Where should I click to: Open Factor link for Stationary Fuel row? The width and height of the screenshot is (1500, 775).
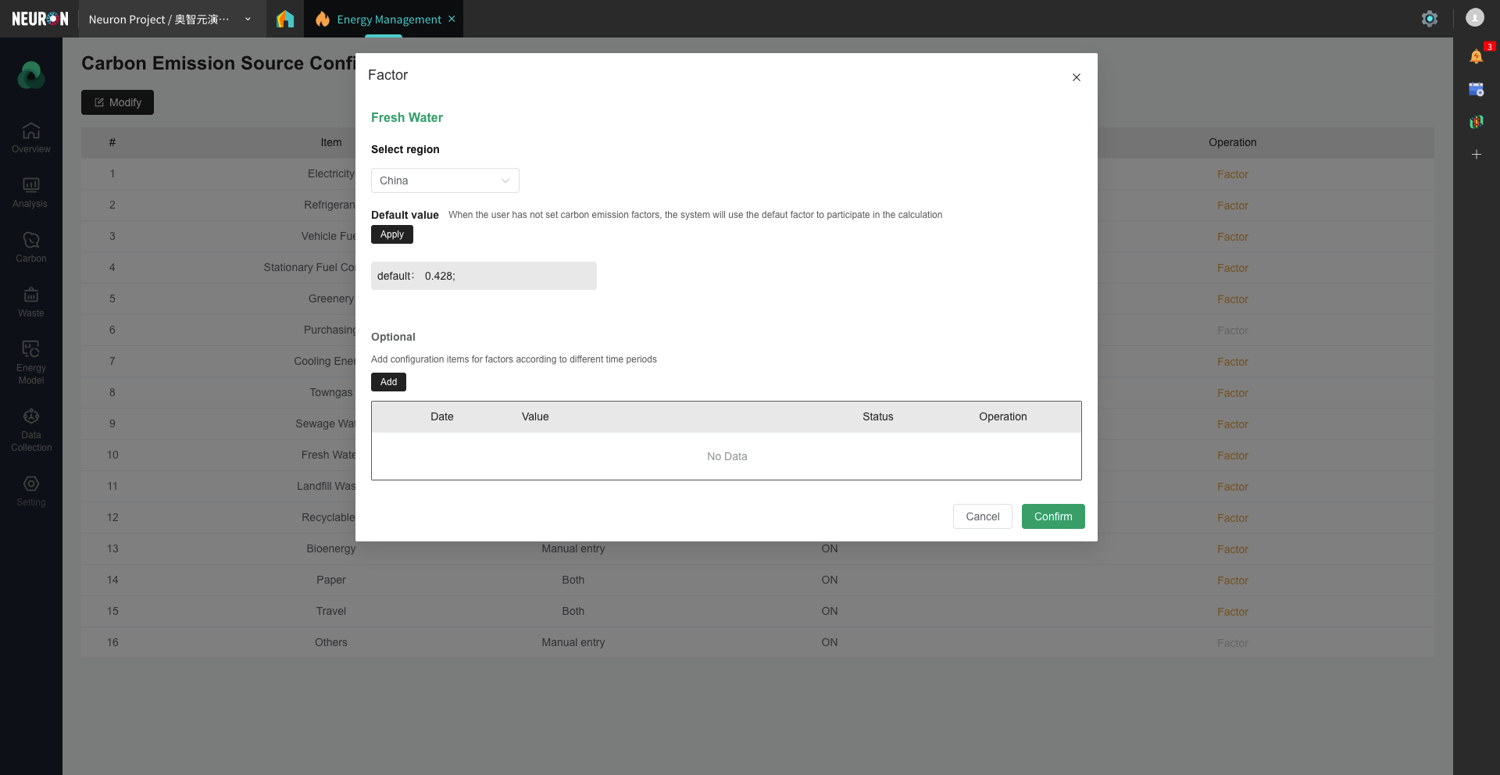[1233, 268]
